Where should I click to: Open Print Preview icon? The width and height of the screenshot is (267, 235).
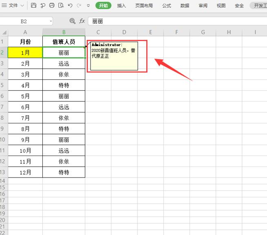61,5
